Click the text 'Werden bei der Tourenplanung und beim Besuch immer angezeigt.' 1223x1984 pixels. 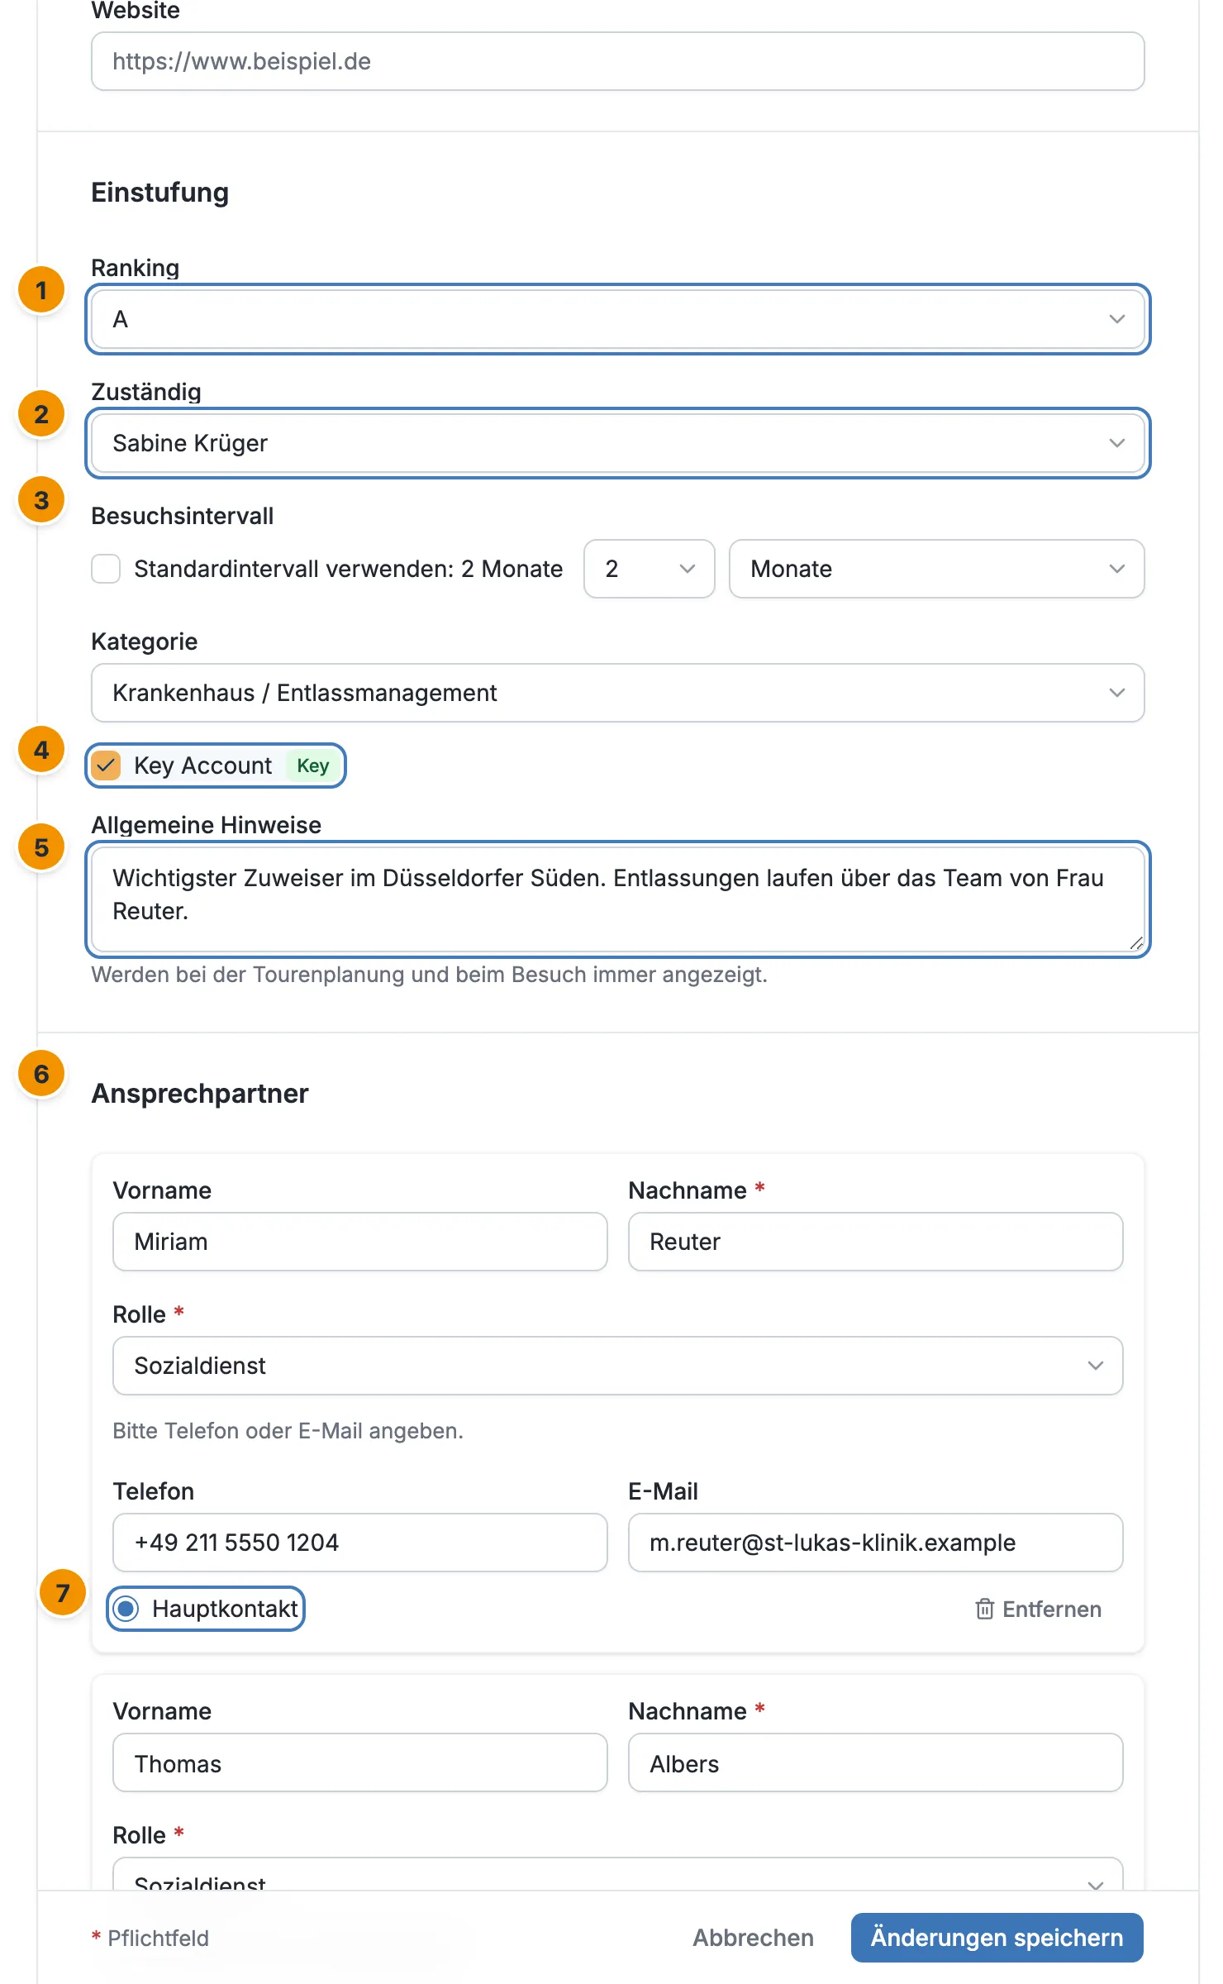click(430, 975)
